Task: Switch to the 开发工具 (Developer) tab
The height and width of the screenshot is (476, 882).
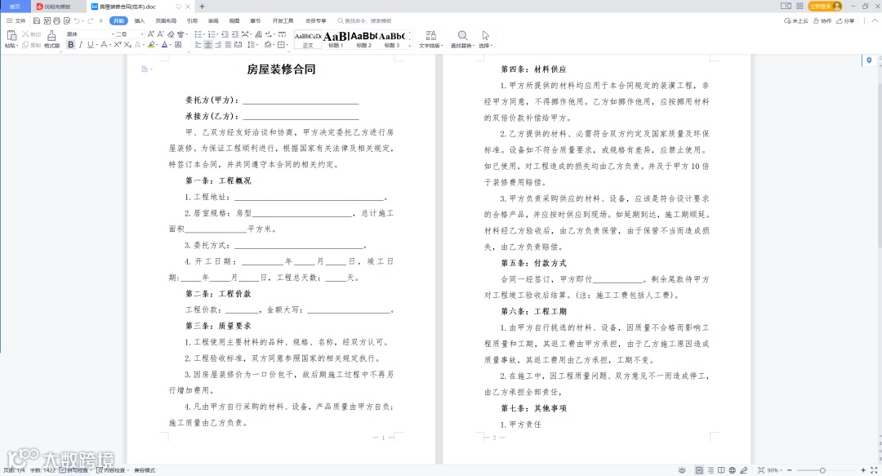Action: (x=283, y=20)
